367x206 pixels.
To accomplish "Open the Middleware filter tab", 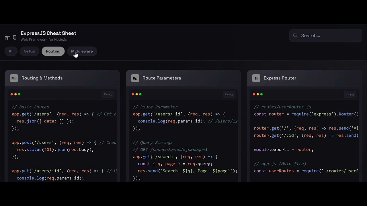I will point(82,51).
